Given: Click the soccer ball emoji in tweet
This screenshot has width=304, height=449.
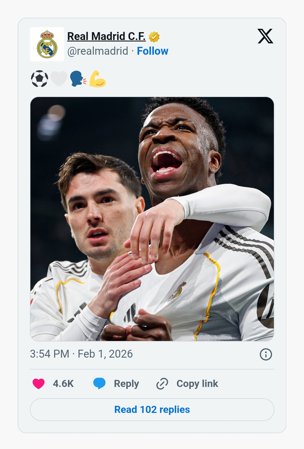Looking at the screenshot, I should click(39, 79).
